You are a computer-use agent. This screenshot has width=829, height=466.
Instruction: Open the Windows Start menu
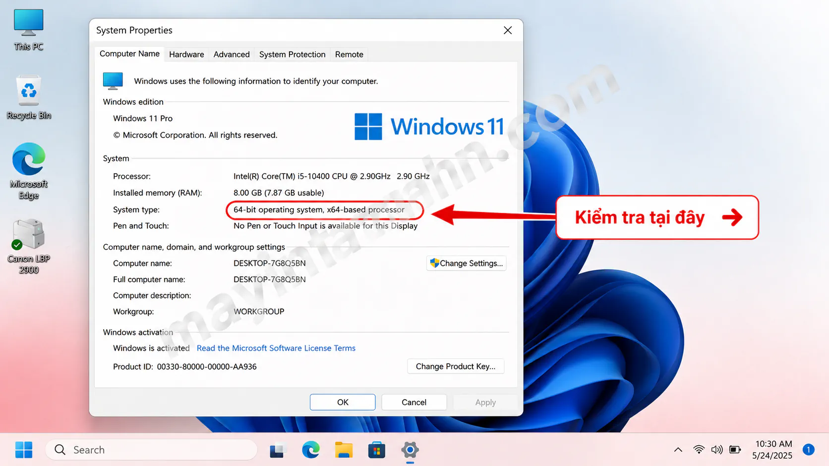24,450
